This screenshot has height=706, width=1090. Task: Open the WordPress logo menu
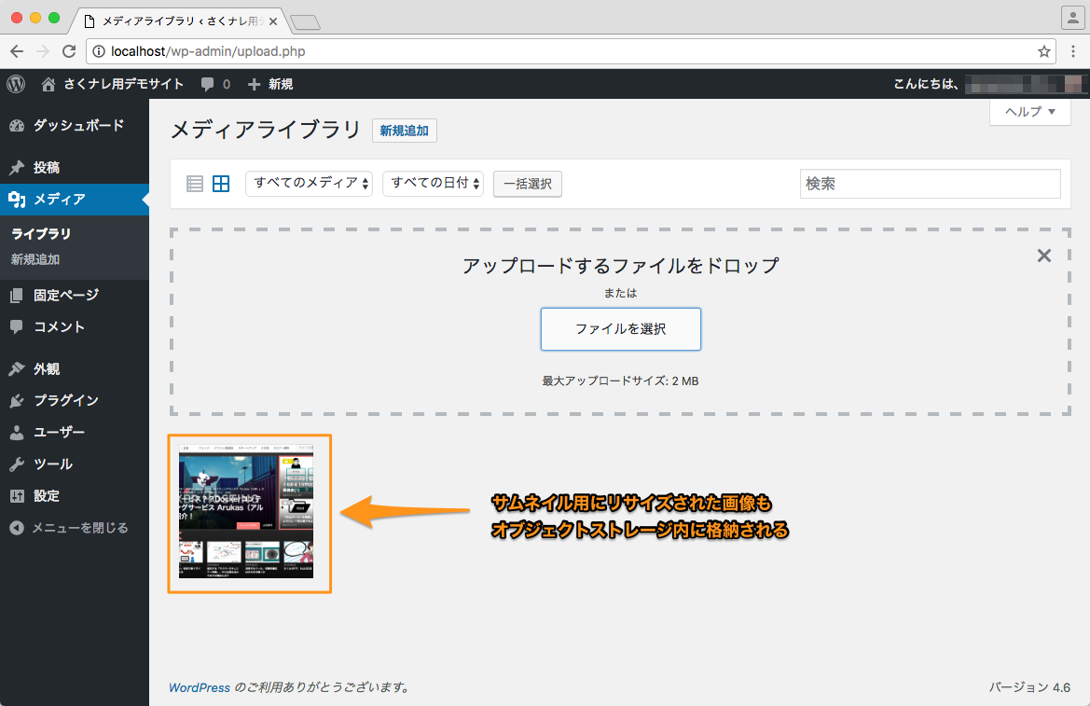[16, 84]
